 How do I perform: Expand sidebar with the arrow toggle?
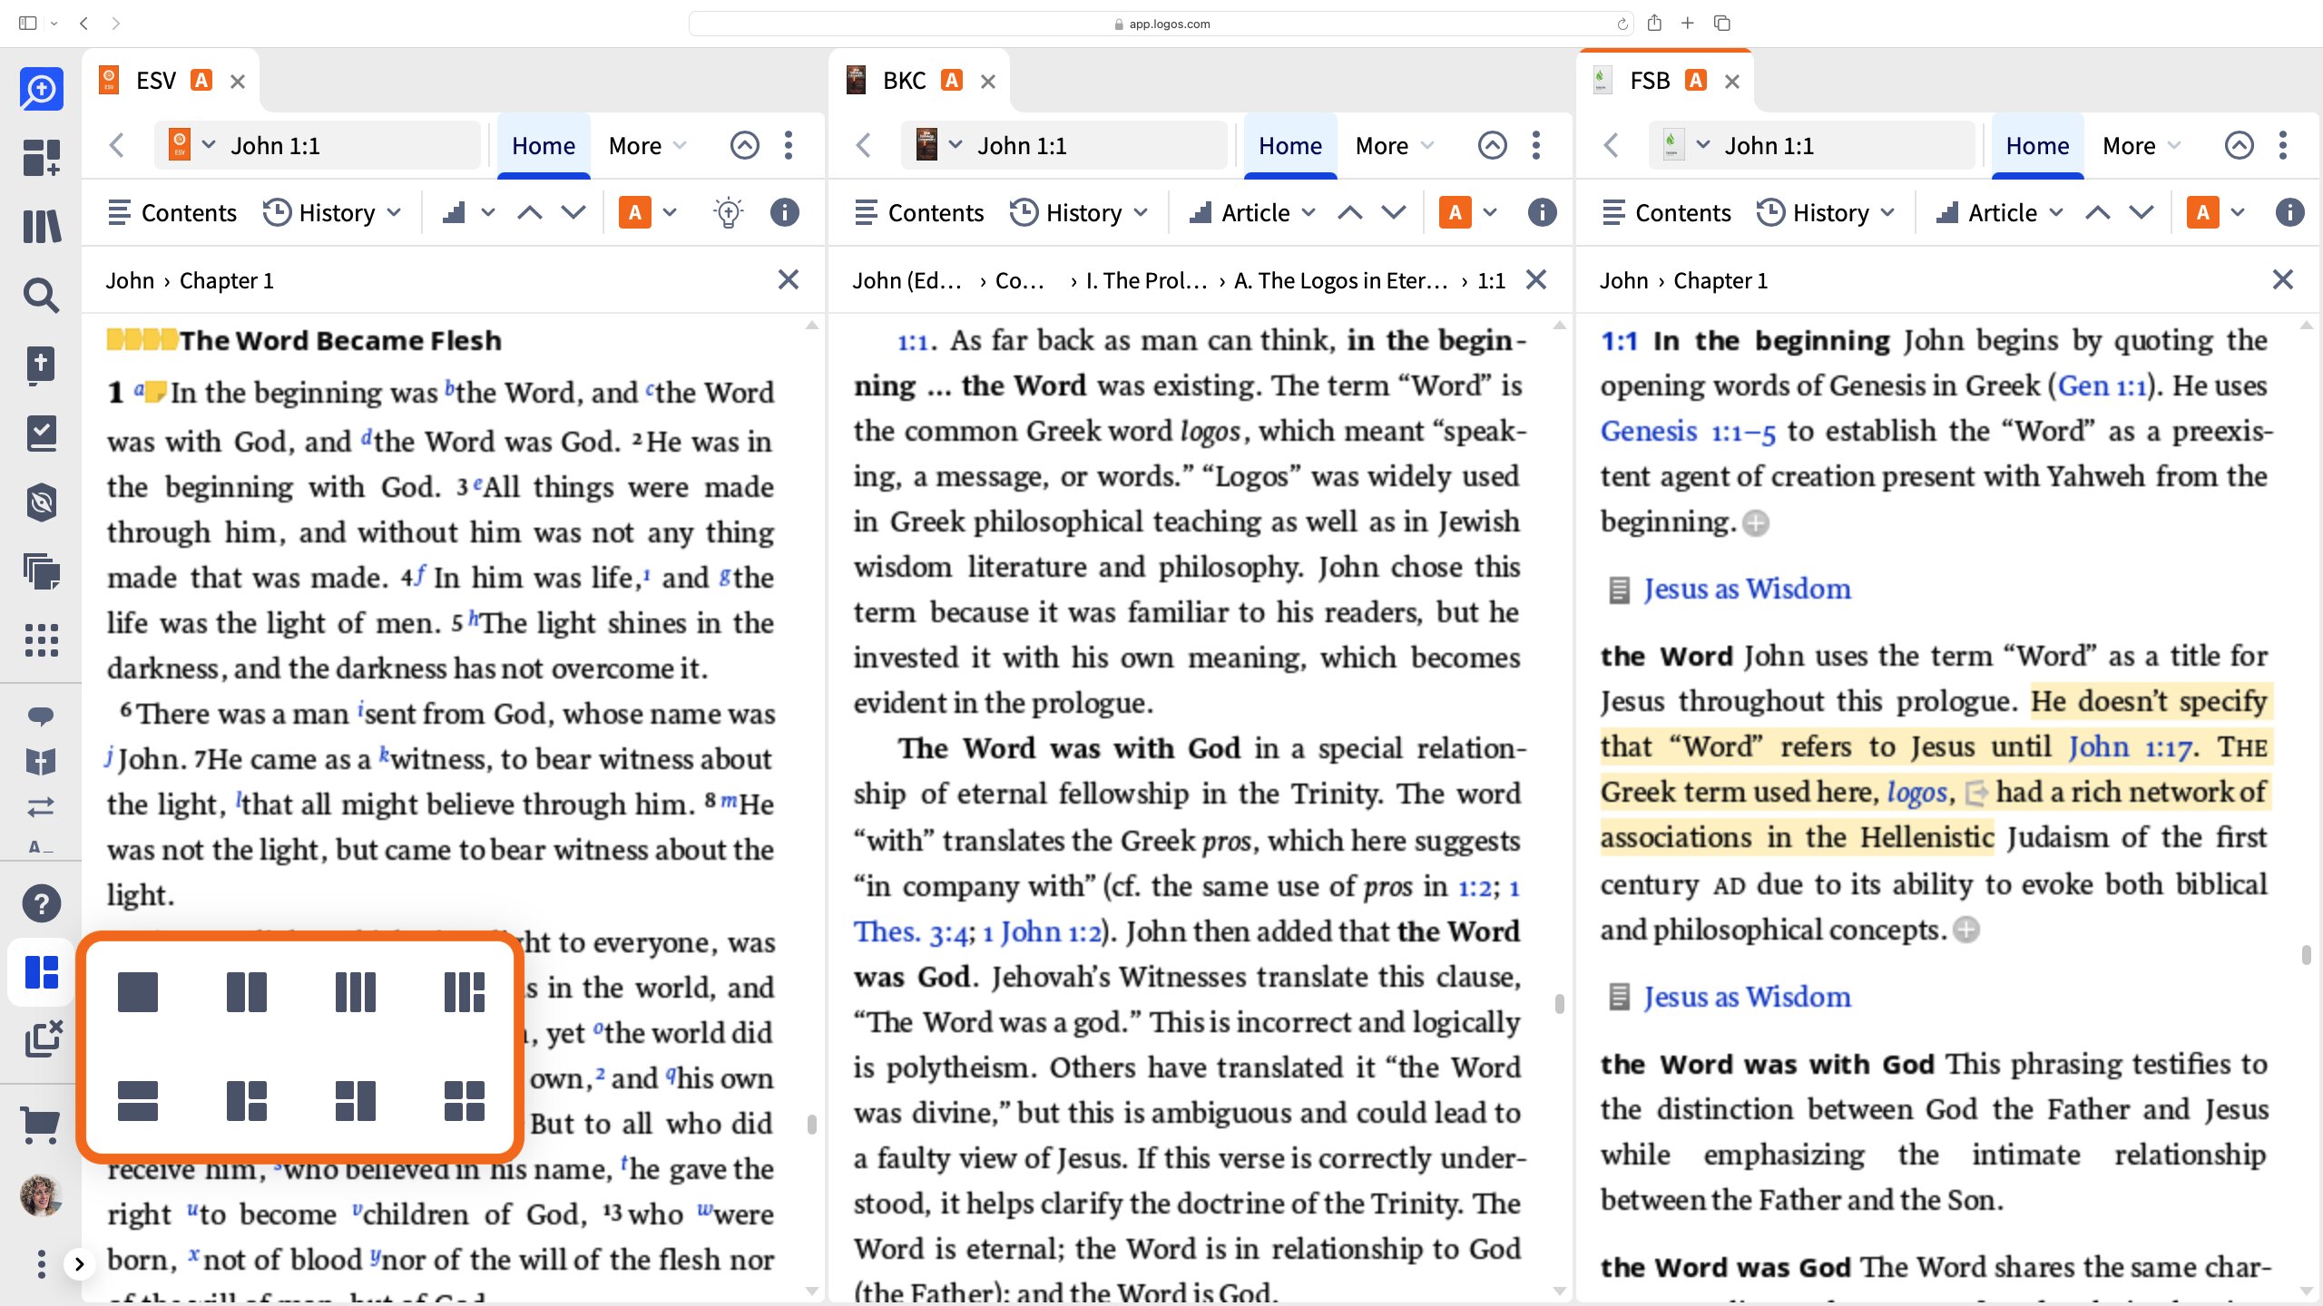click(79, 1263)
